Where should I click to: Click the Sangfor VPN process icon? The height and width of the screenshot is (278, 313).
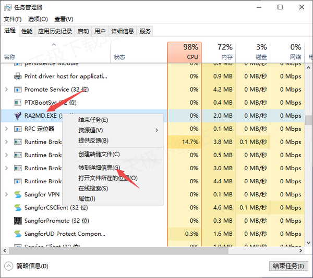pos(18,195)
